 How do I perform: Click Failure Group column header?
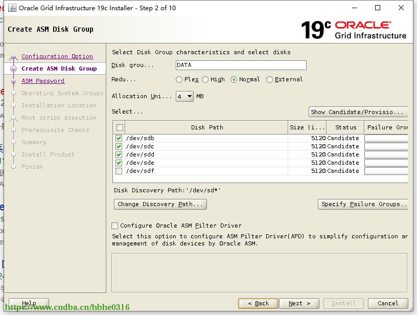[x=386, y=127]
